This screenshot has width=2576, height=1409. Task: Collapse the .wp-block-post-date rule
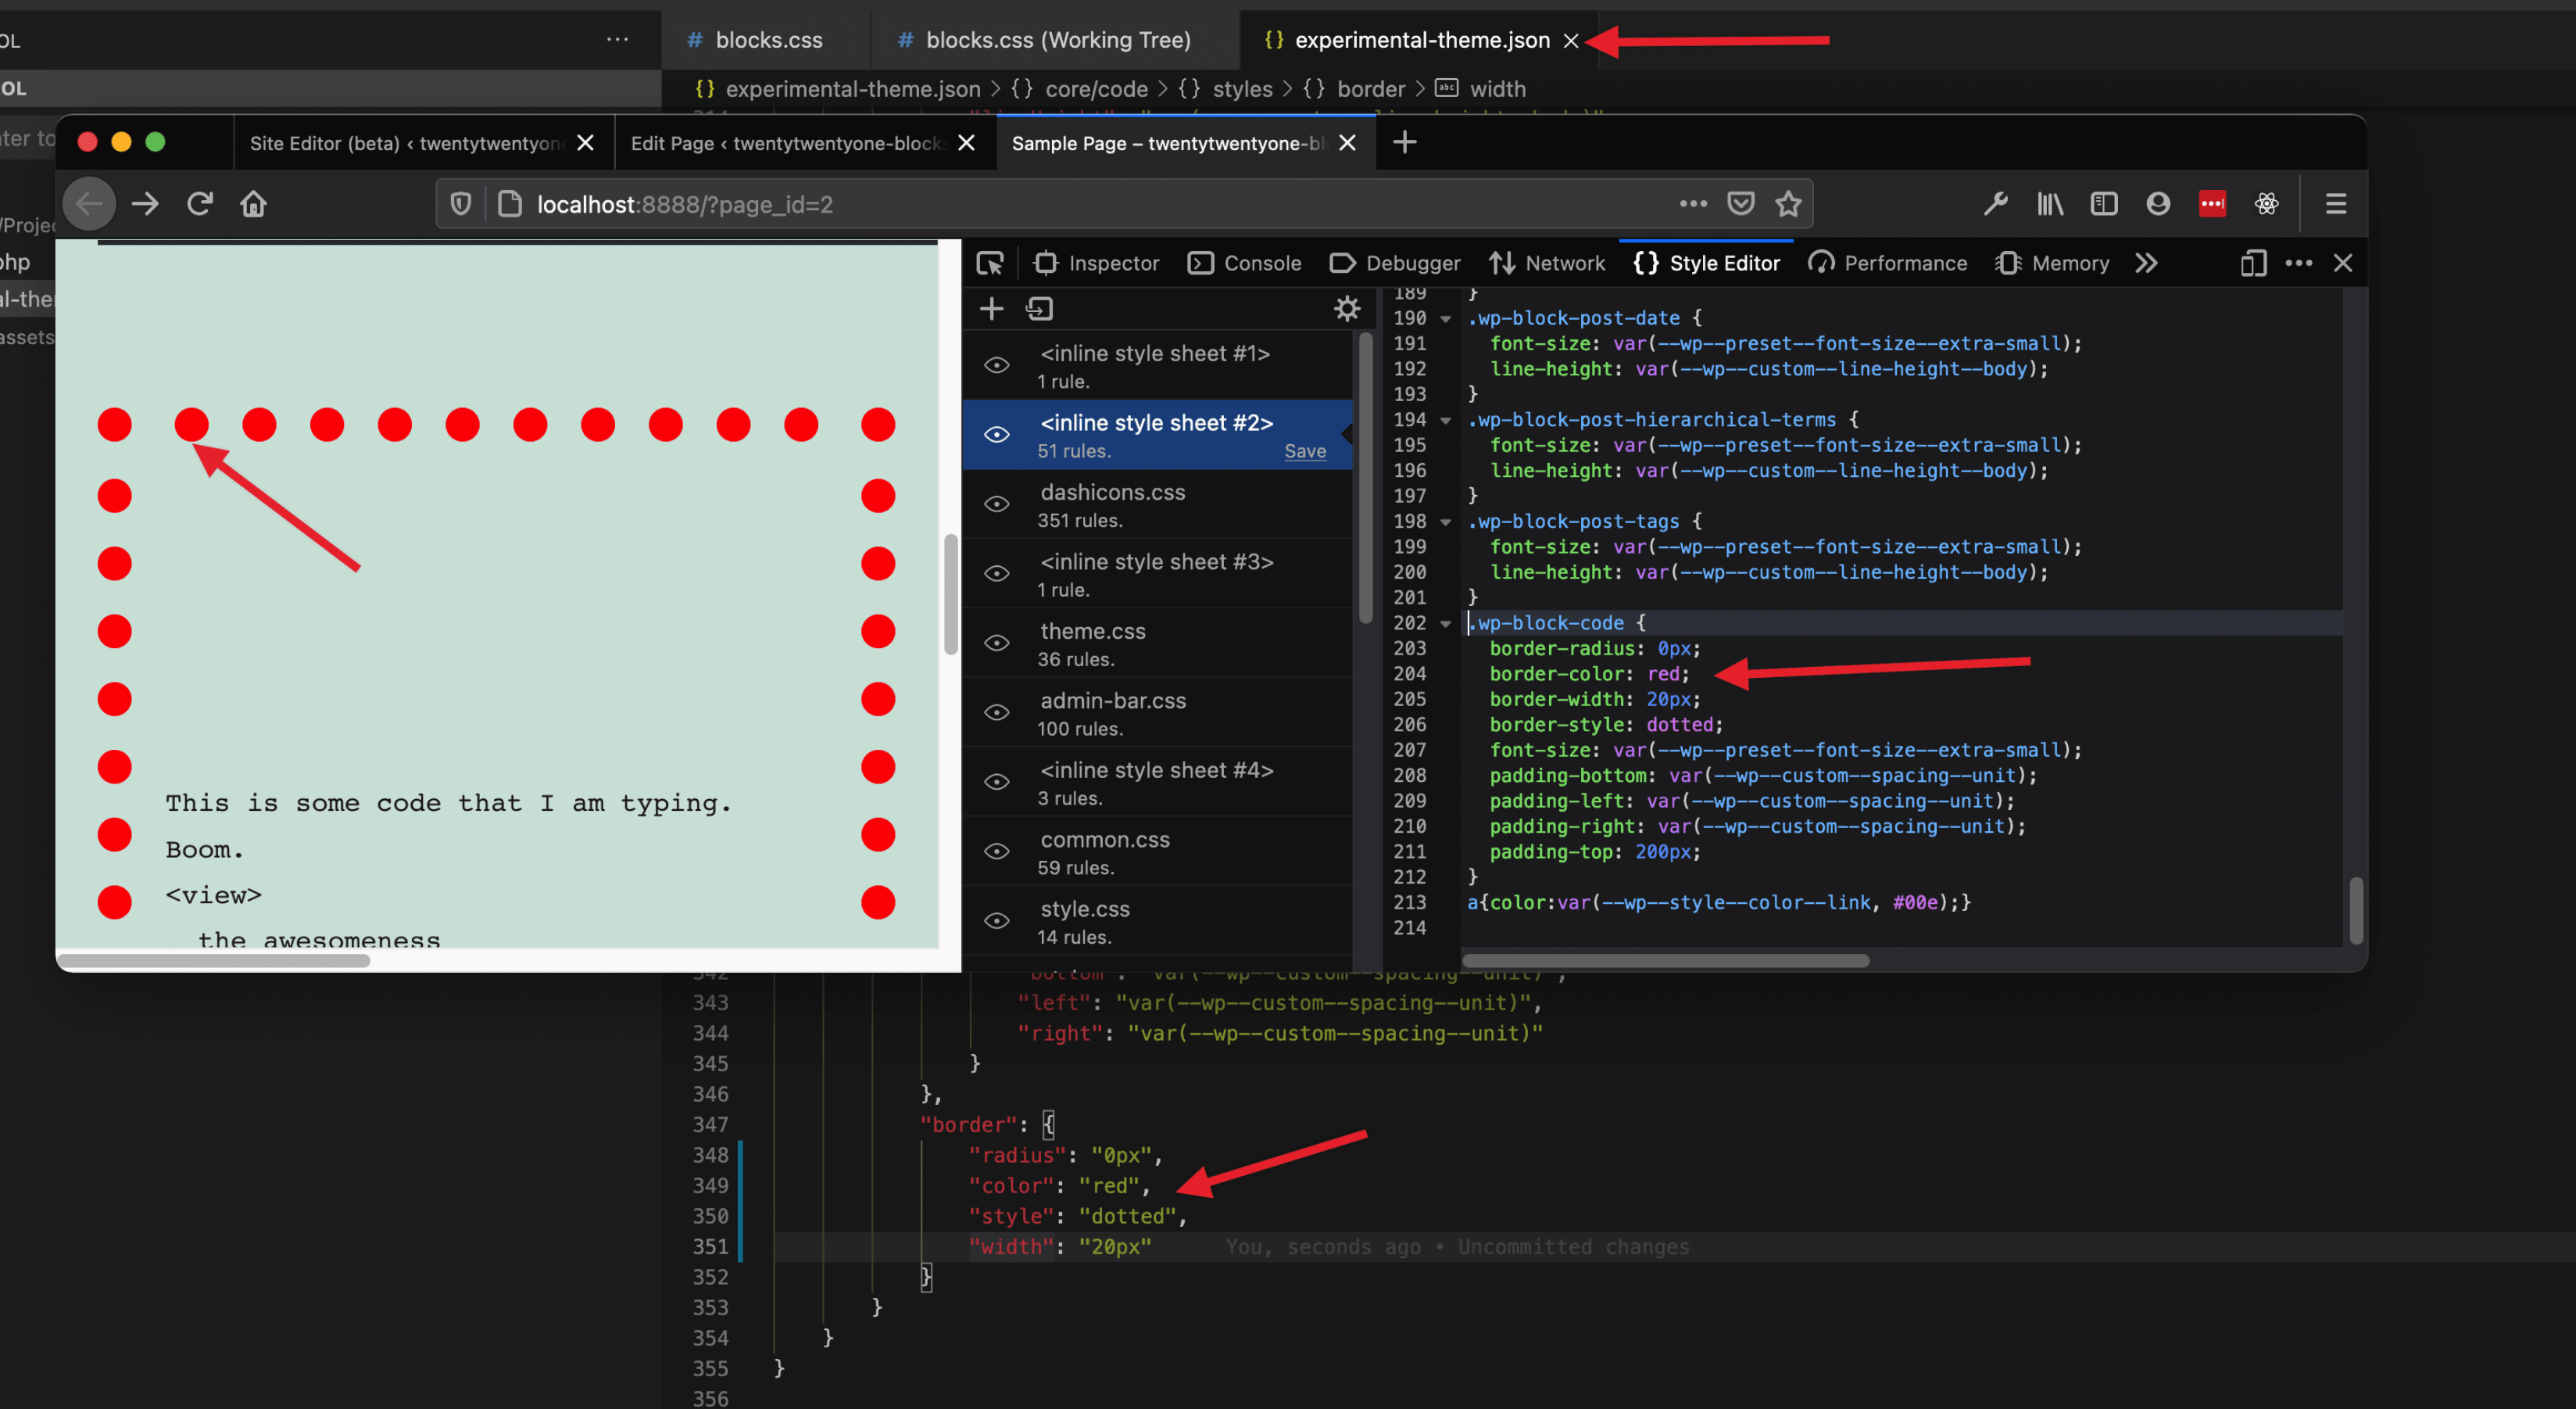coord(1446,319)
